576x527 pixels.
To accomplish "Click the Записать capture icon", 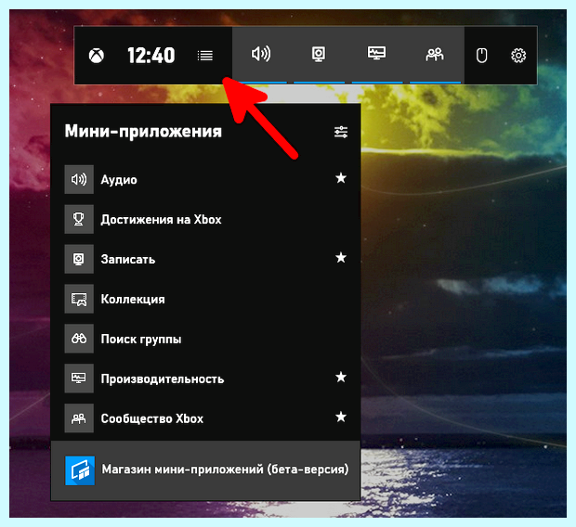I will 79,259.
